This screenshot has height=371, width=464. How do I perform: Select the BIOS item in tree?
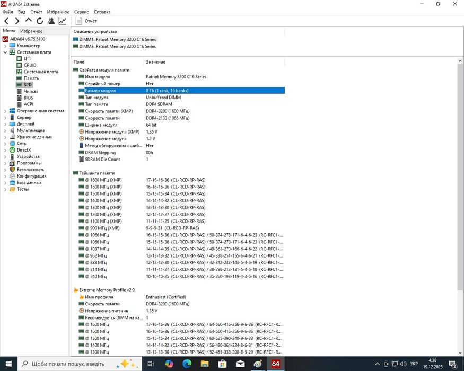click(29, 98)
